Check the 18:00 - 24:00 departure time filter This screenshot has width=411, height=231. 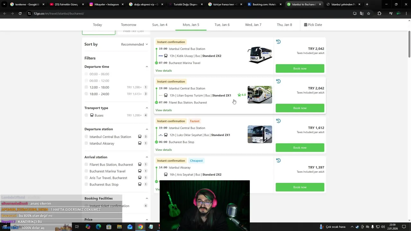pos(86,94)
